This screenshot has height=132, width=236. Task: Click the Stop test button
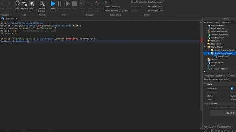click(x=74, y=4)
